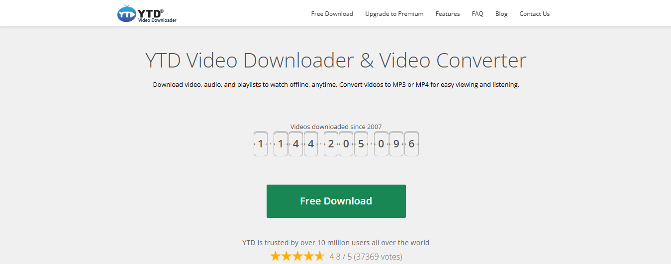Go to the Features page
Viewport: 671px width, 264px height.
click(x=448, y=14)
